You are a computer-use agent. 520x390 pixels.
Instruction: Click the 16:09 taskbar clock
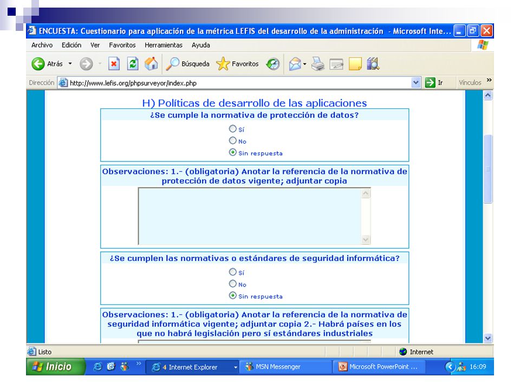[x=478, y=367]
